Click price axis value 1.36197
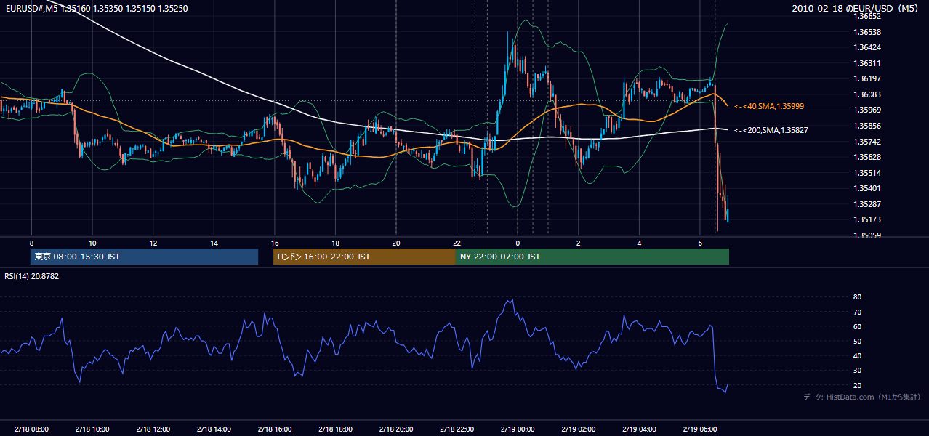This screenshot has height=436, width=929. pos(867,78)
